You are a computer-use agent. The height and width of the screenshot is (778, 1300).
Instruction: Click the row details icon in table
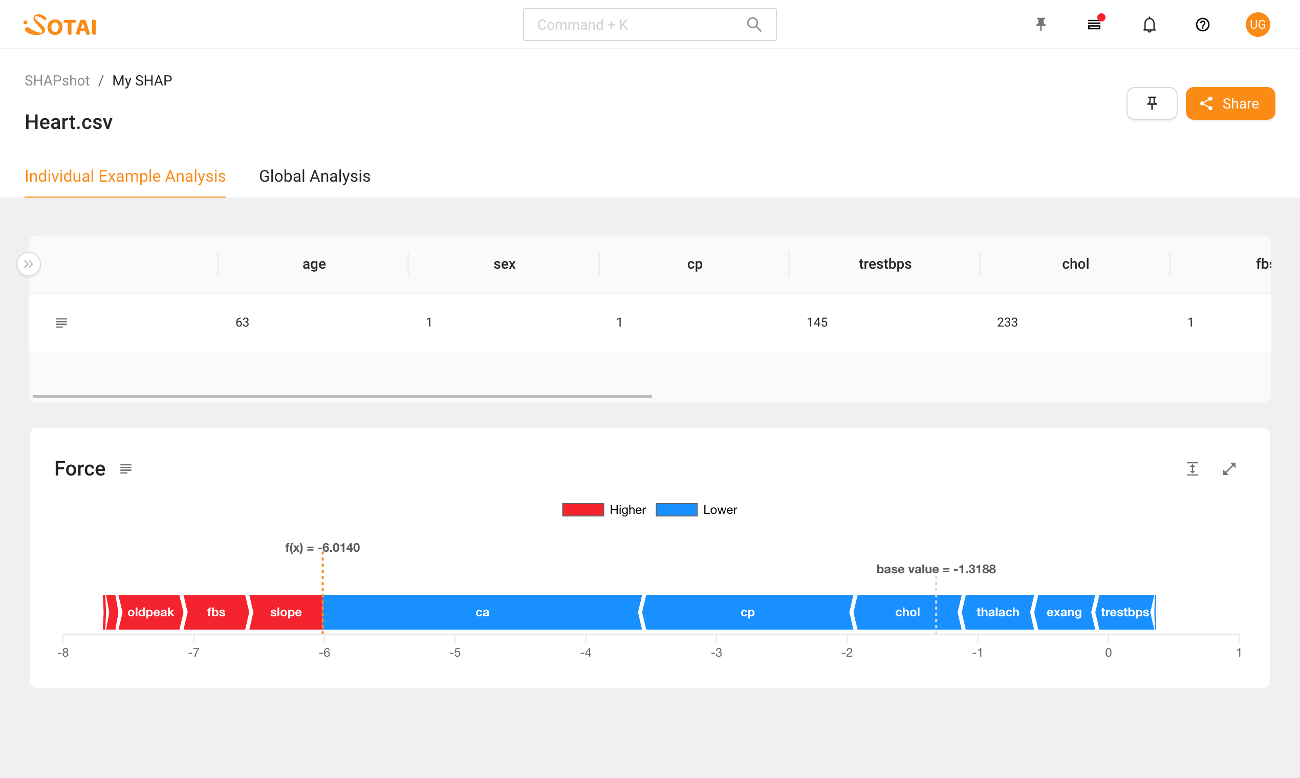click(x=61, y=322)
